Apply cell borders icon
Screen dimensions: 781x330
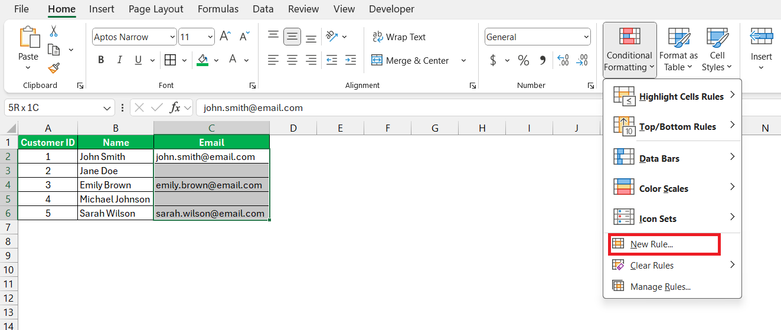click(x=170, y=60)
